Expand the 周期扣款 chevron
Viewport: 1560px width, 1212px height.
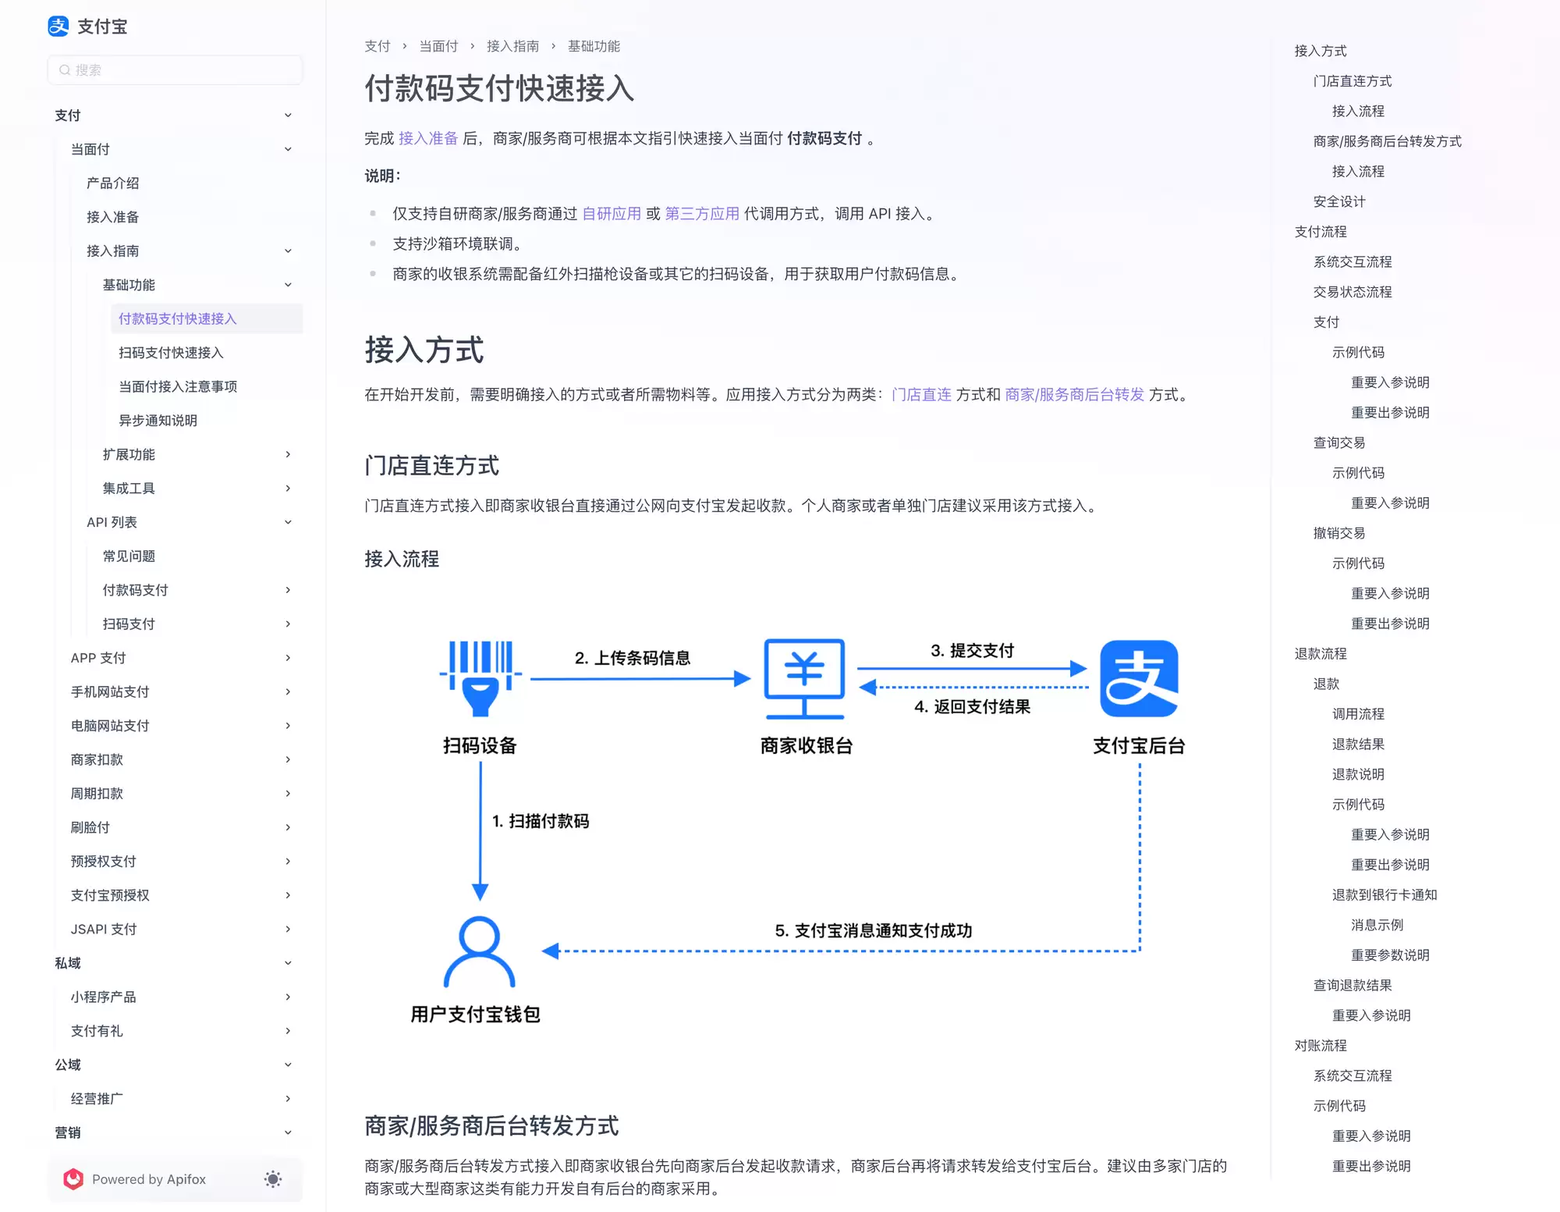point(288,794)
